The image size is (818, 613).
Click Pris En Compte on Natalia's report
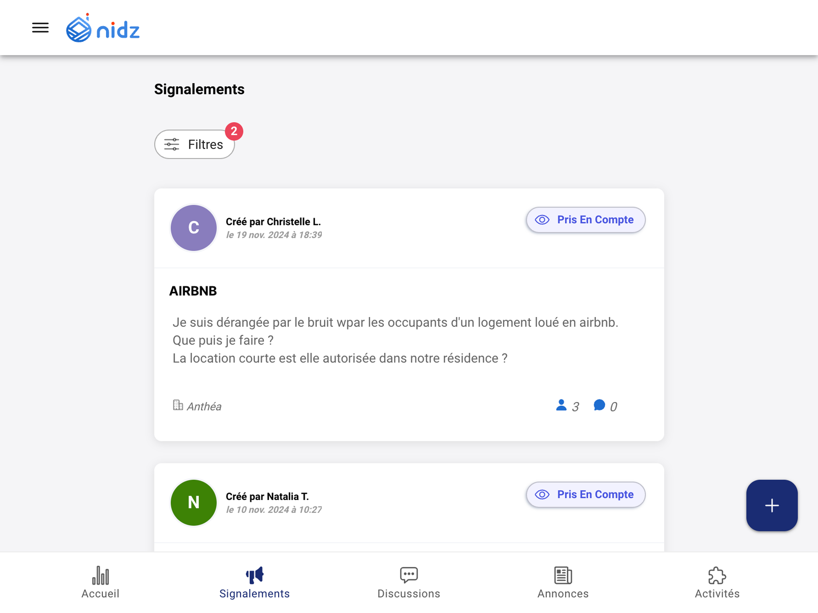pos(586,494)
